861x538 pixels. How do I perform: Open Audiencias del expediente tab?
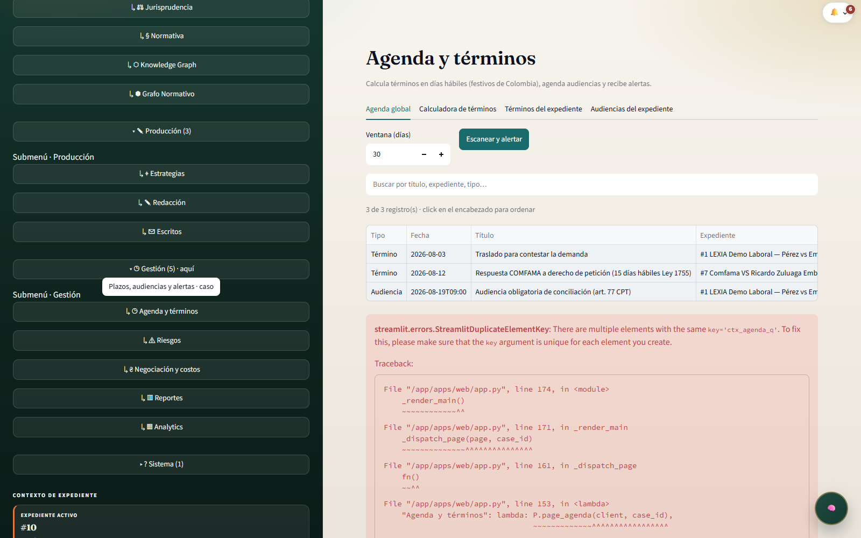point(631,109)
